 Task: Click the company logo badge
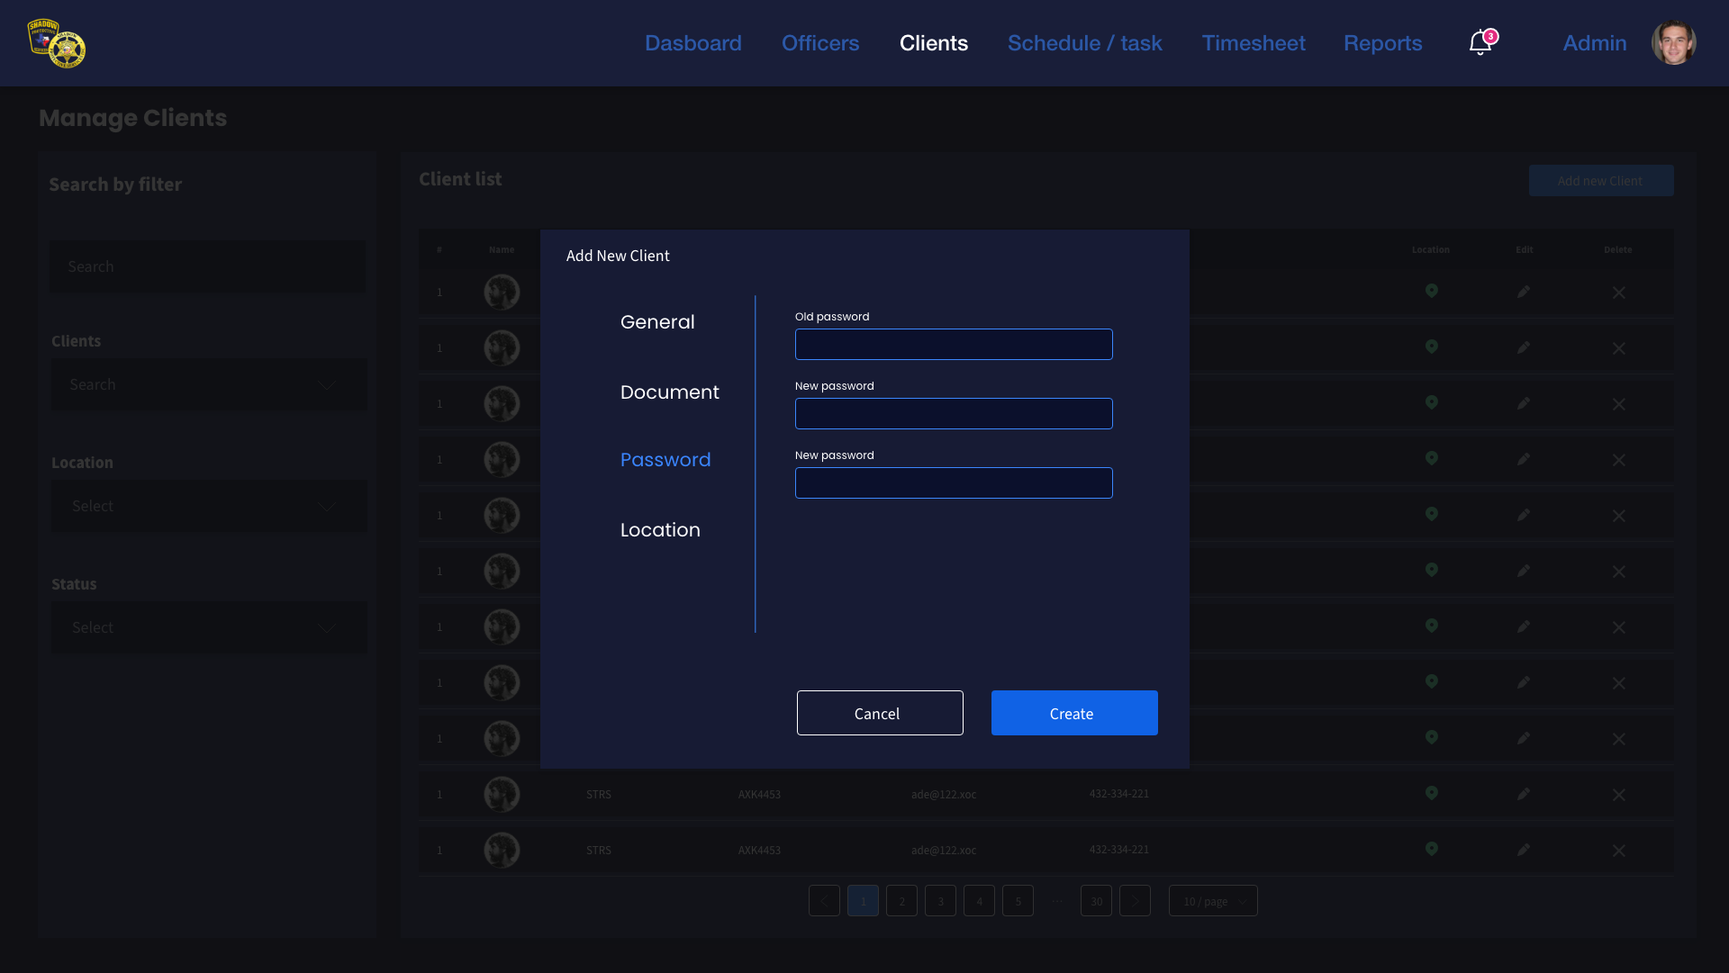pos(56,43)
